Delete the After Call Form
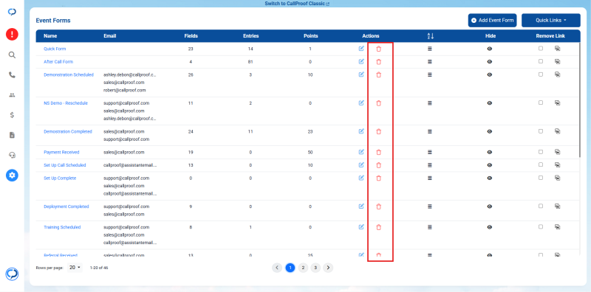 (379, 62)
